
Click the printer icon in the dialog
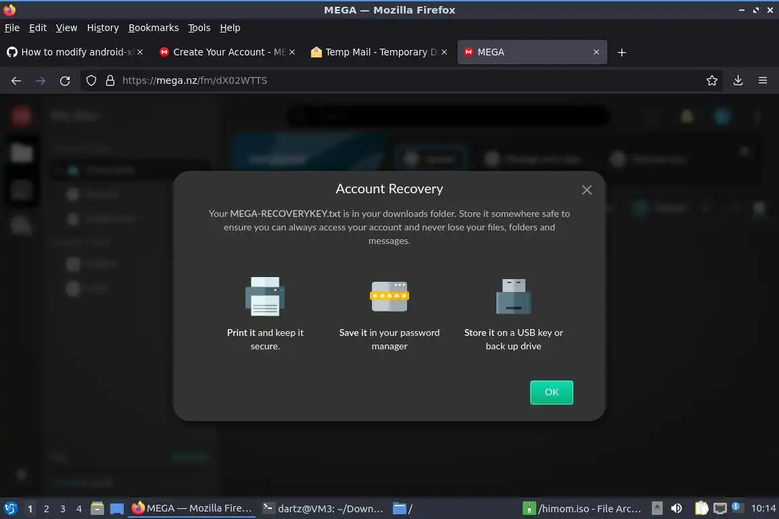265,297
